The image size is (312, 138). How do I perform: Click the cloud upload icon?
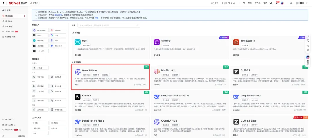(271, 3)
